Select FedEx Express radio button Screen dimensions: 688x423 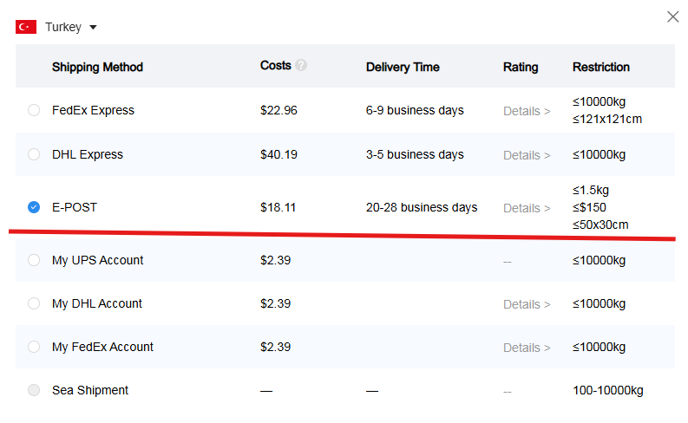click(x=34, y=110)
